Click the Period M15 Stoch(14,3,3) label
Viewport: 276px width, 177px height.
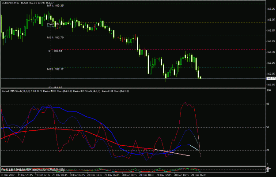[x=16, y=91]
